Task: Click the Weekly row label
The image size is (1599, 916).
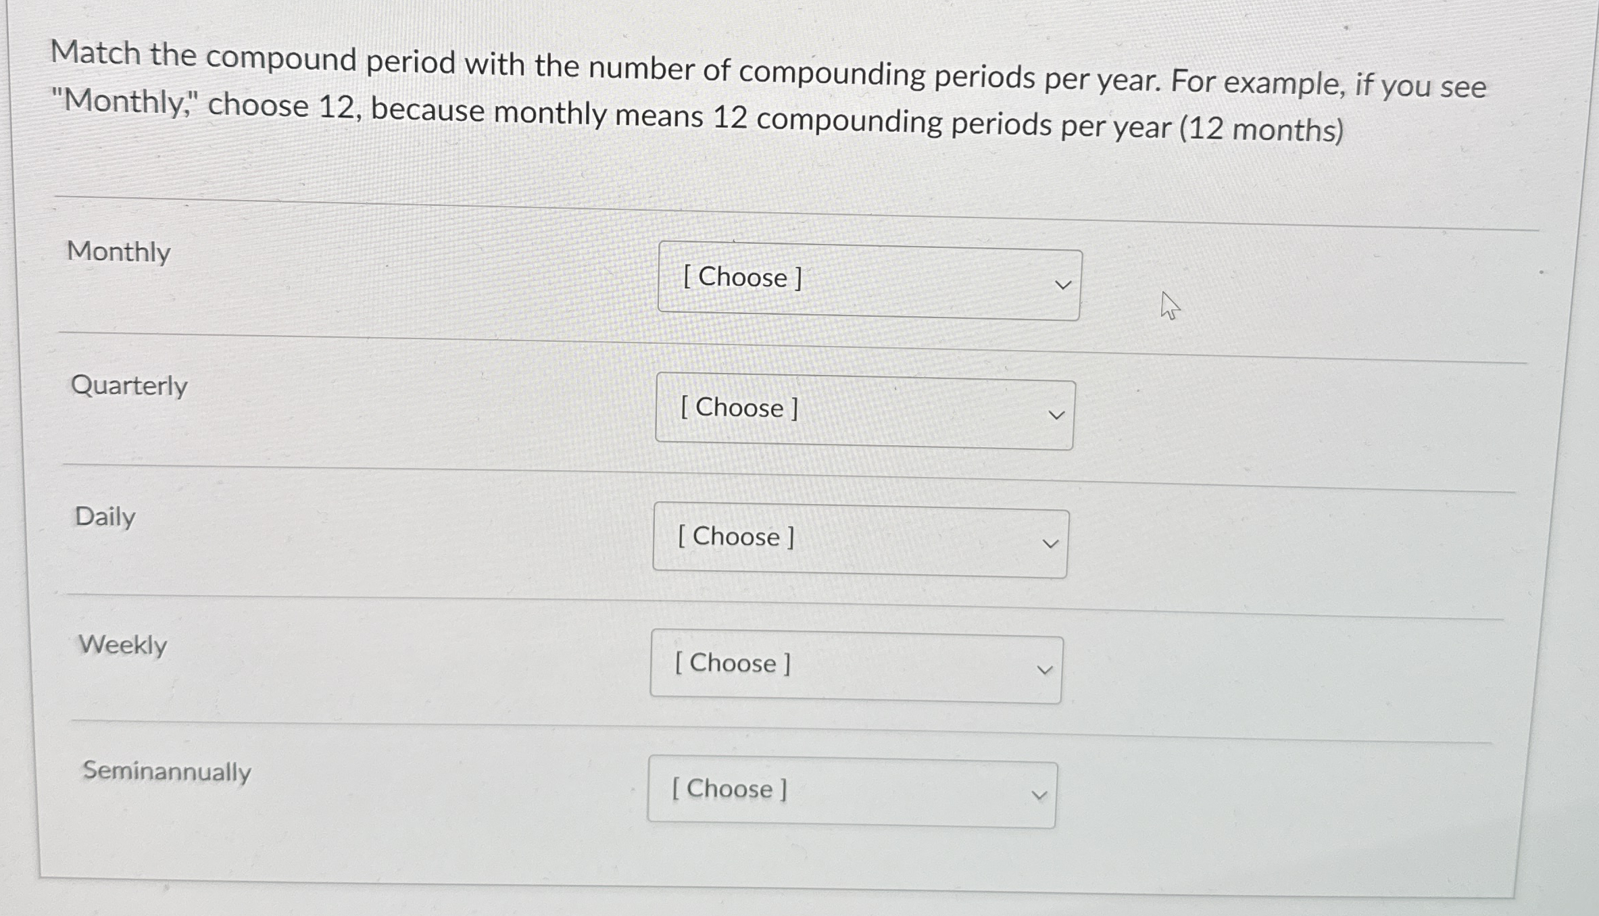Action: (x=122, y=645)
